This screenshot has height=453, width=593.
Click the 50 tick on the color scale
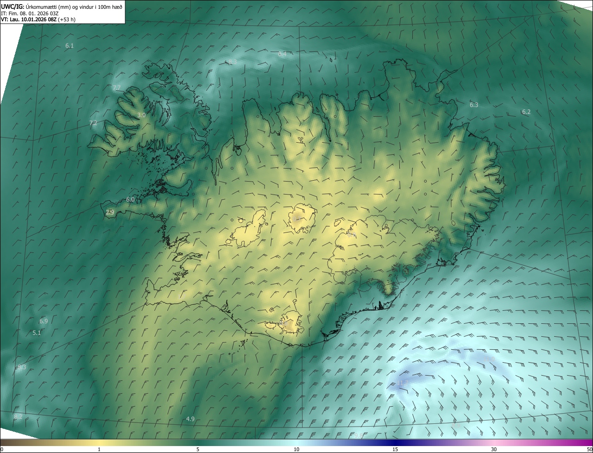pyautogui.click(x=589, y=449)
